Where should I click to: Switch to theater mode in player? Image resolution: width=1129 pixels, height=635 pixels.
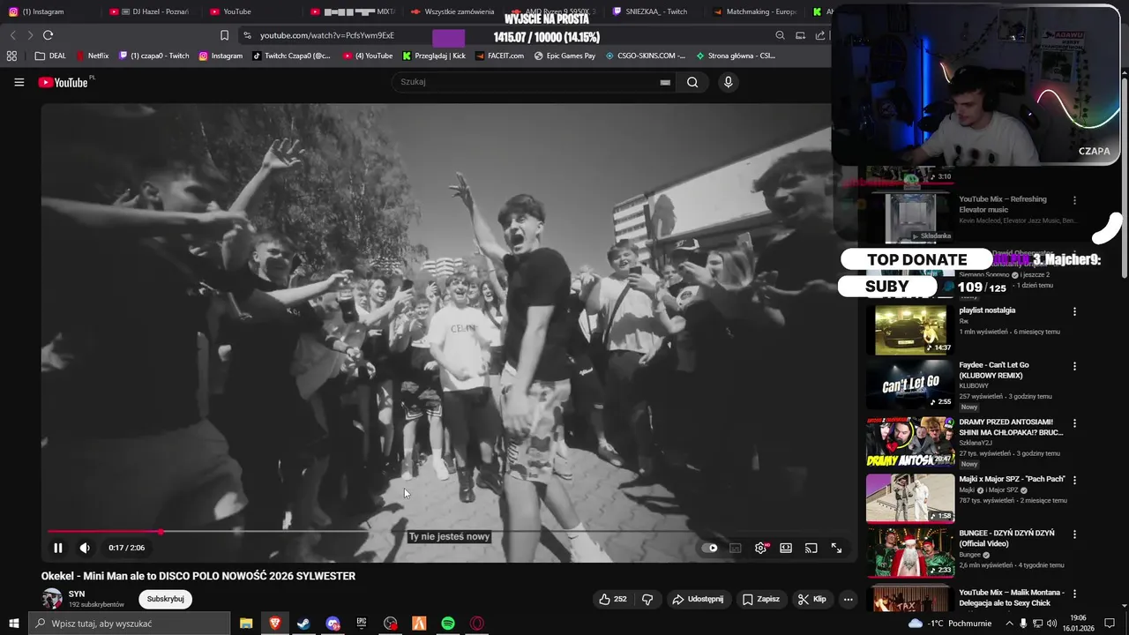[786, 548]
